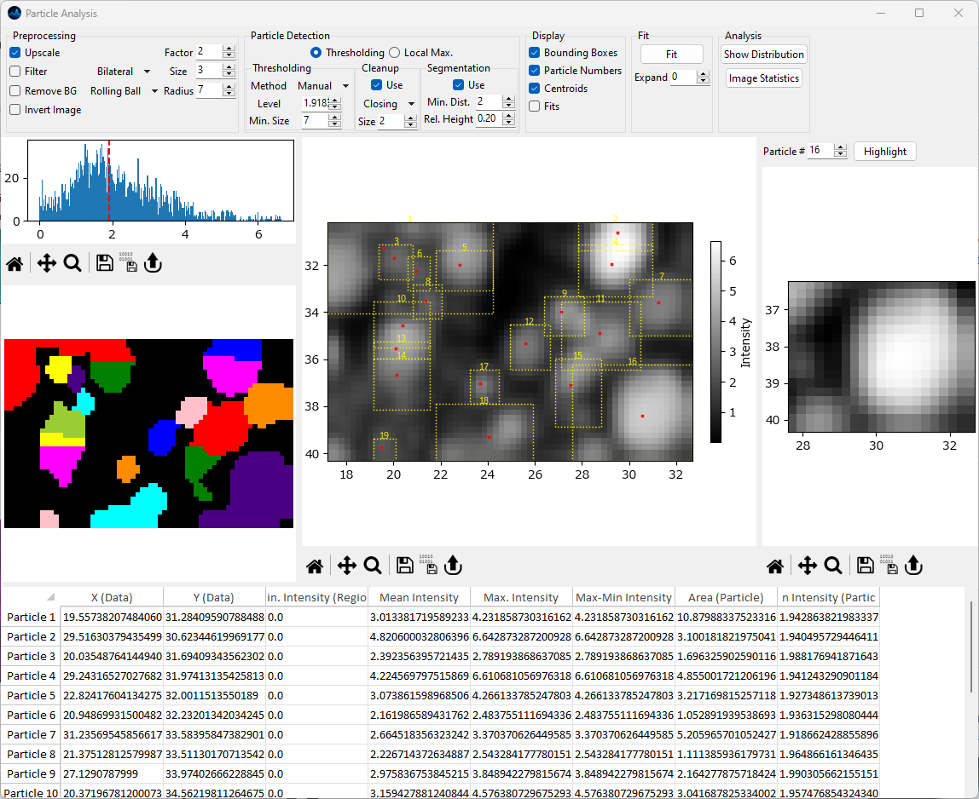Click the results table vertical scrollbar
This screenshot has width=979, height=799.
tap(971, 647)
